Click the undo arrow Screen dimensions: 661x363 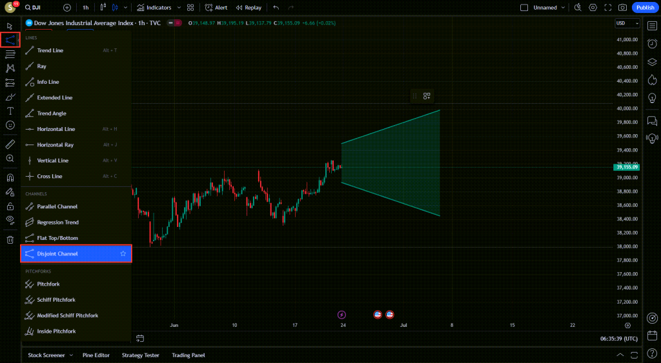[x=276, y=8]
